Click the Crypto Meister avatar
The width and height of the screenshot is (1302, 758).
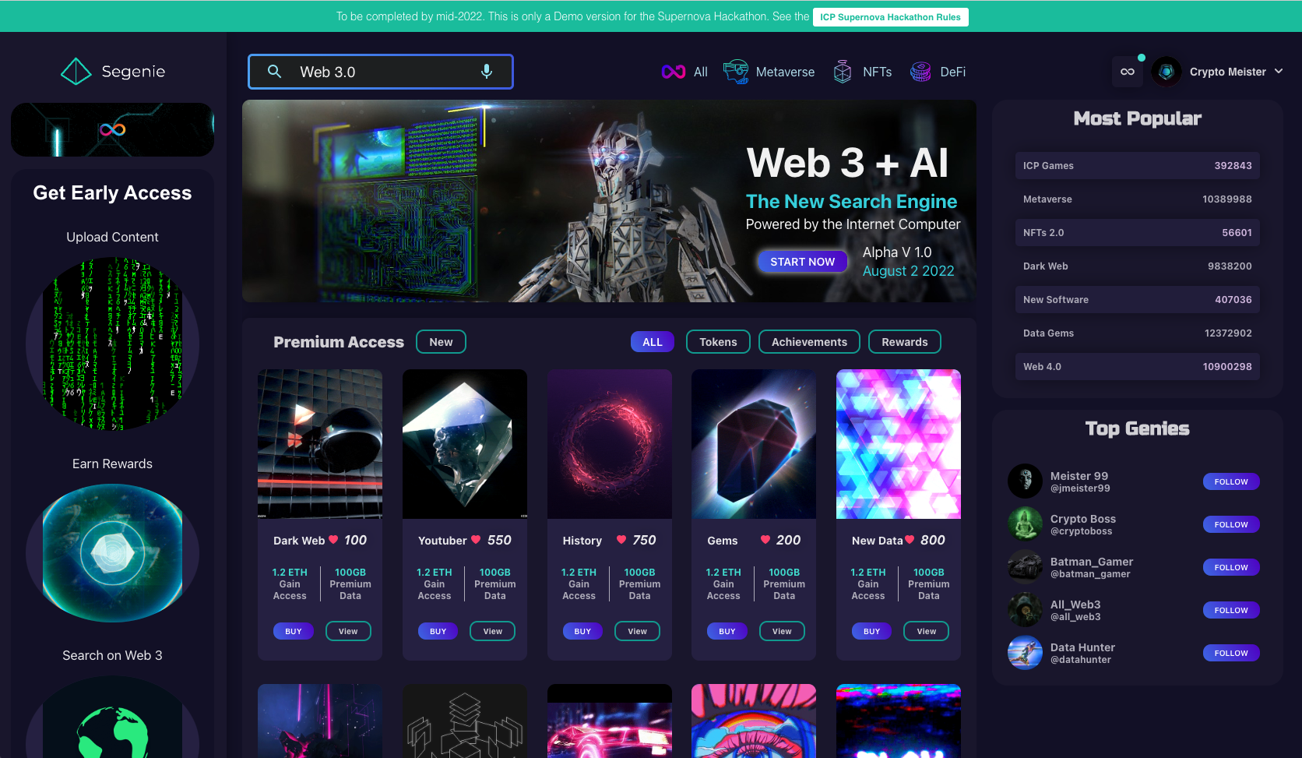click(1166, 72)
